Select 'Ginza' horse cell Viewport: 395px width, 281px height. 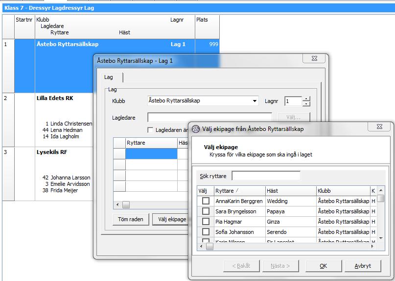291,222
